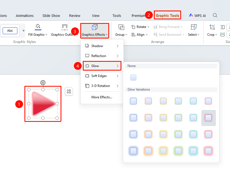Apply the green glow in the second variations row
The image size is (230, 172).
point(178,118)
